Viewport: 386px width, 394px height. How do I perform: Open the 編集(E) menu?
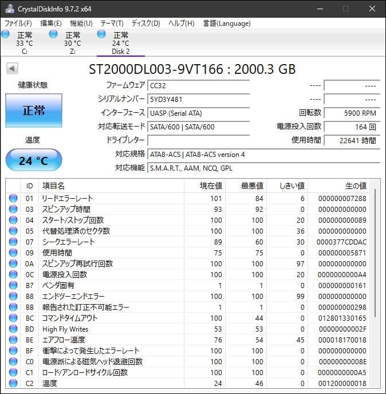click(51, 23)
